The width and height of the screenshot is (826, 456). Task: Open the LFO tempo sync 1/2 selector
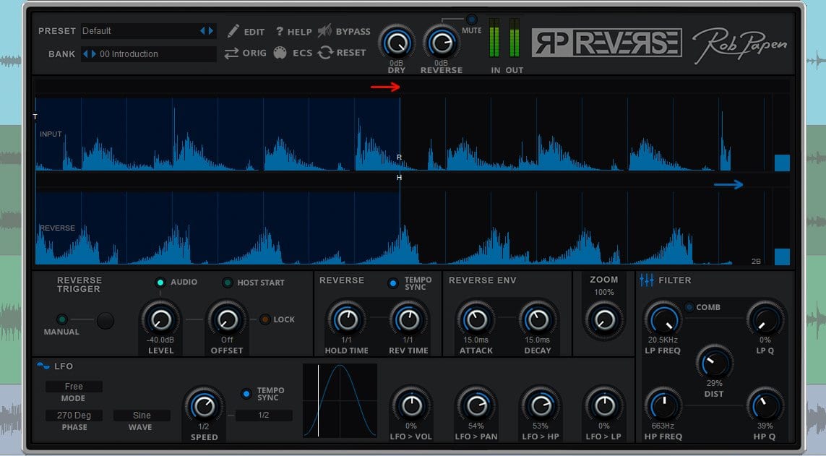tap(263, 415)
